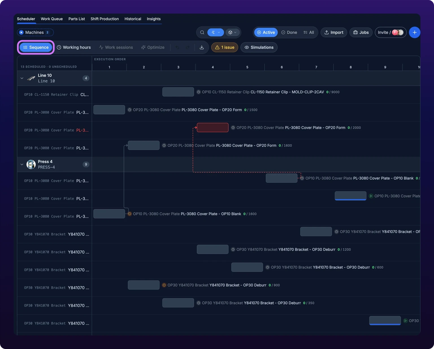Open the Parts List tab

point(77,19)
